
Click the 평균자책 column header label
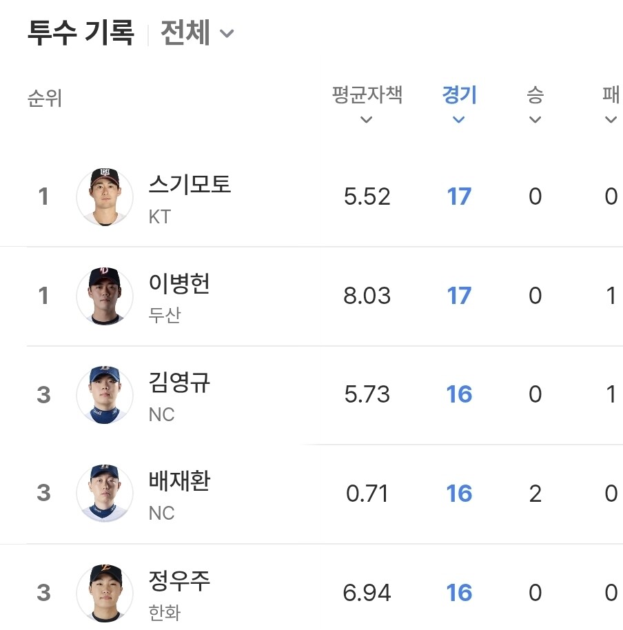click(x=367, y=95)
